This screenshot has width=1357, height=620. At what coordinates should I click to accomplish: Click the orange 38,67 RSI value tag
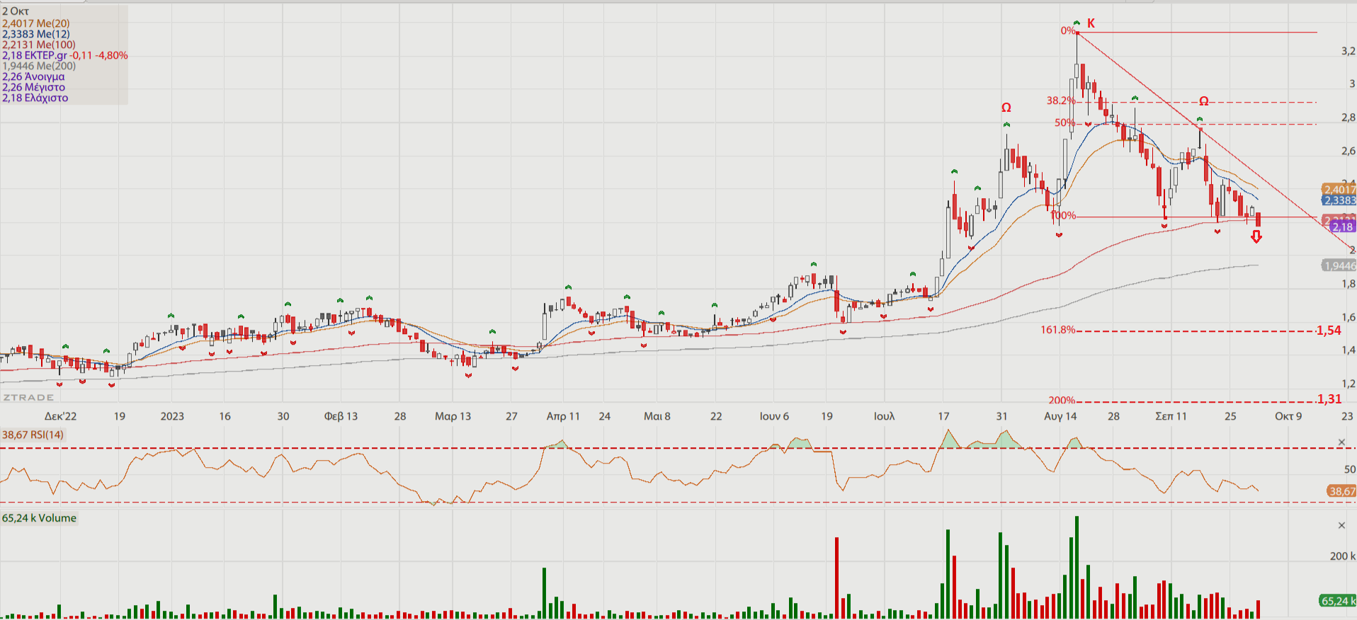click(x=1341, y=491)
